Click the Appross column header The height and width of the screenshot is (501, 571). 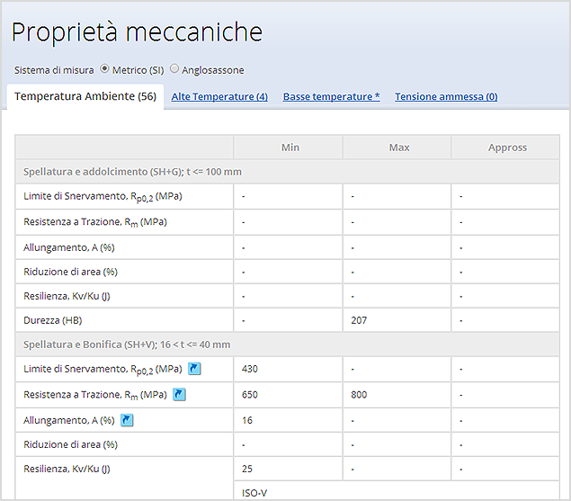[507, 148]
